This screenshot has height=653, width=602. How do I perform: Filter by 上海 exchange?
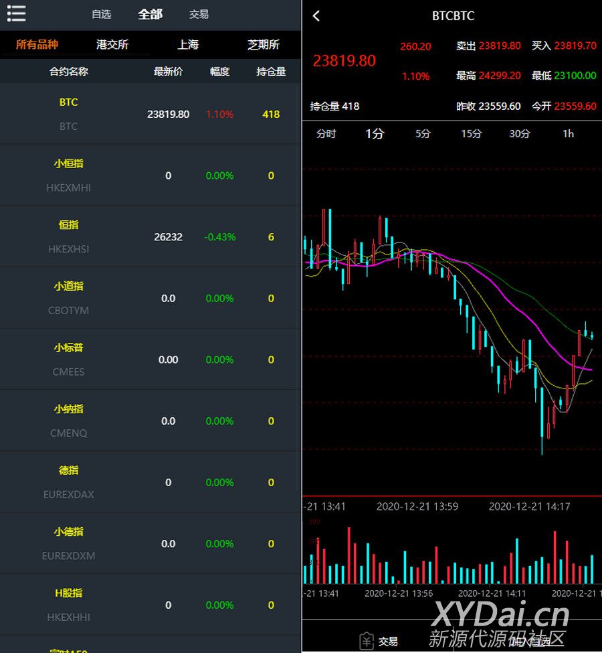click(x=188, y=45)
